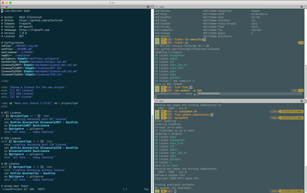Click the '@frapsoft' Twitter handle
The image size is (307, 193).
26,27
